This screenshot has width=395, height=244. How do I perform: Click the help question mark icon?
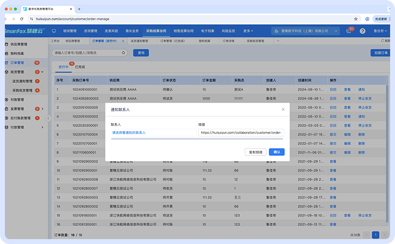point(362,31)
